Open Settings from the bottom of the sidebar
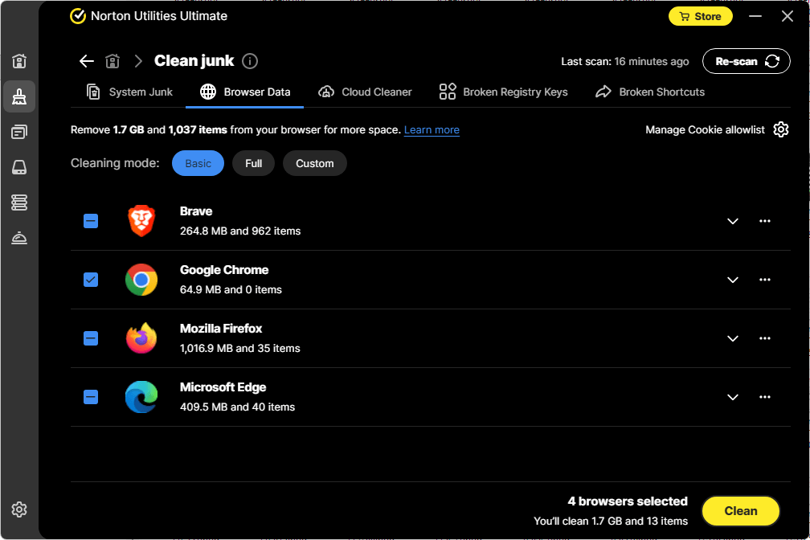The width and height of the screenshot is (810, 540). pos(18,509)
